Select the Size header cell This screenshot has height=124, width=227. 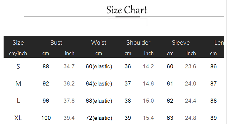pos(18,43)
